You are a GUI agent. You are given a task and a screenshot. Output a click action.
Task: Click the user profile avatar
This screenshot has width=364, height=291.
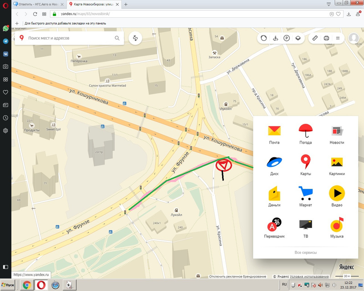[x=354, y=39]
